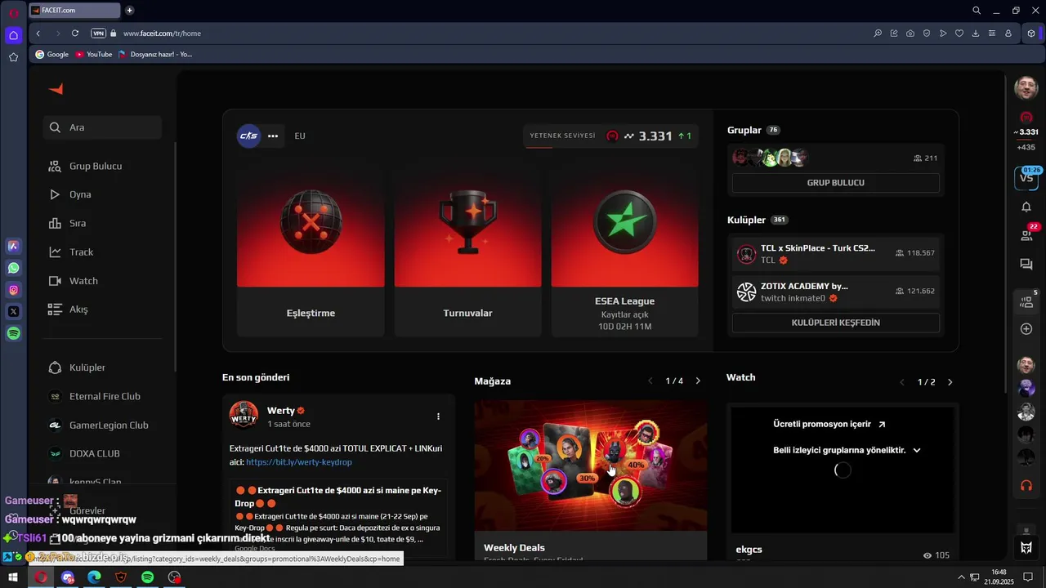Viewport: 1046px width, 588px height.
Task: Click KULÜPLERİ KEŞFEDİN button
Action: [x=835, y=323]
